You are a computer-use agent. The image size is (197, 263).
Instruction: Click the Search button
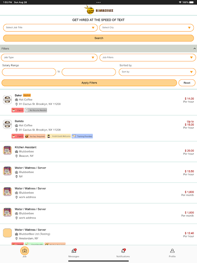tap(98, 38)
